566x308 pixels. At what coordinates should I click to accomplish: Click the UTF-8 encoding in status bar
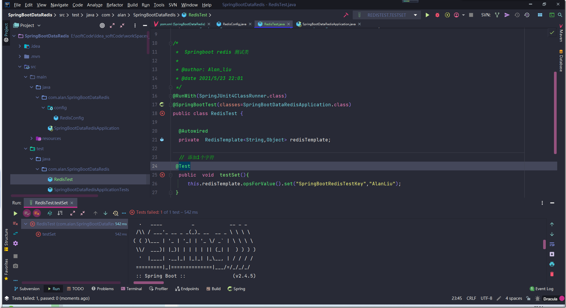(x=486, y=298)
